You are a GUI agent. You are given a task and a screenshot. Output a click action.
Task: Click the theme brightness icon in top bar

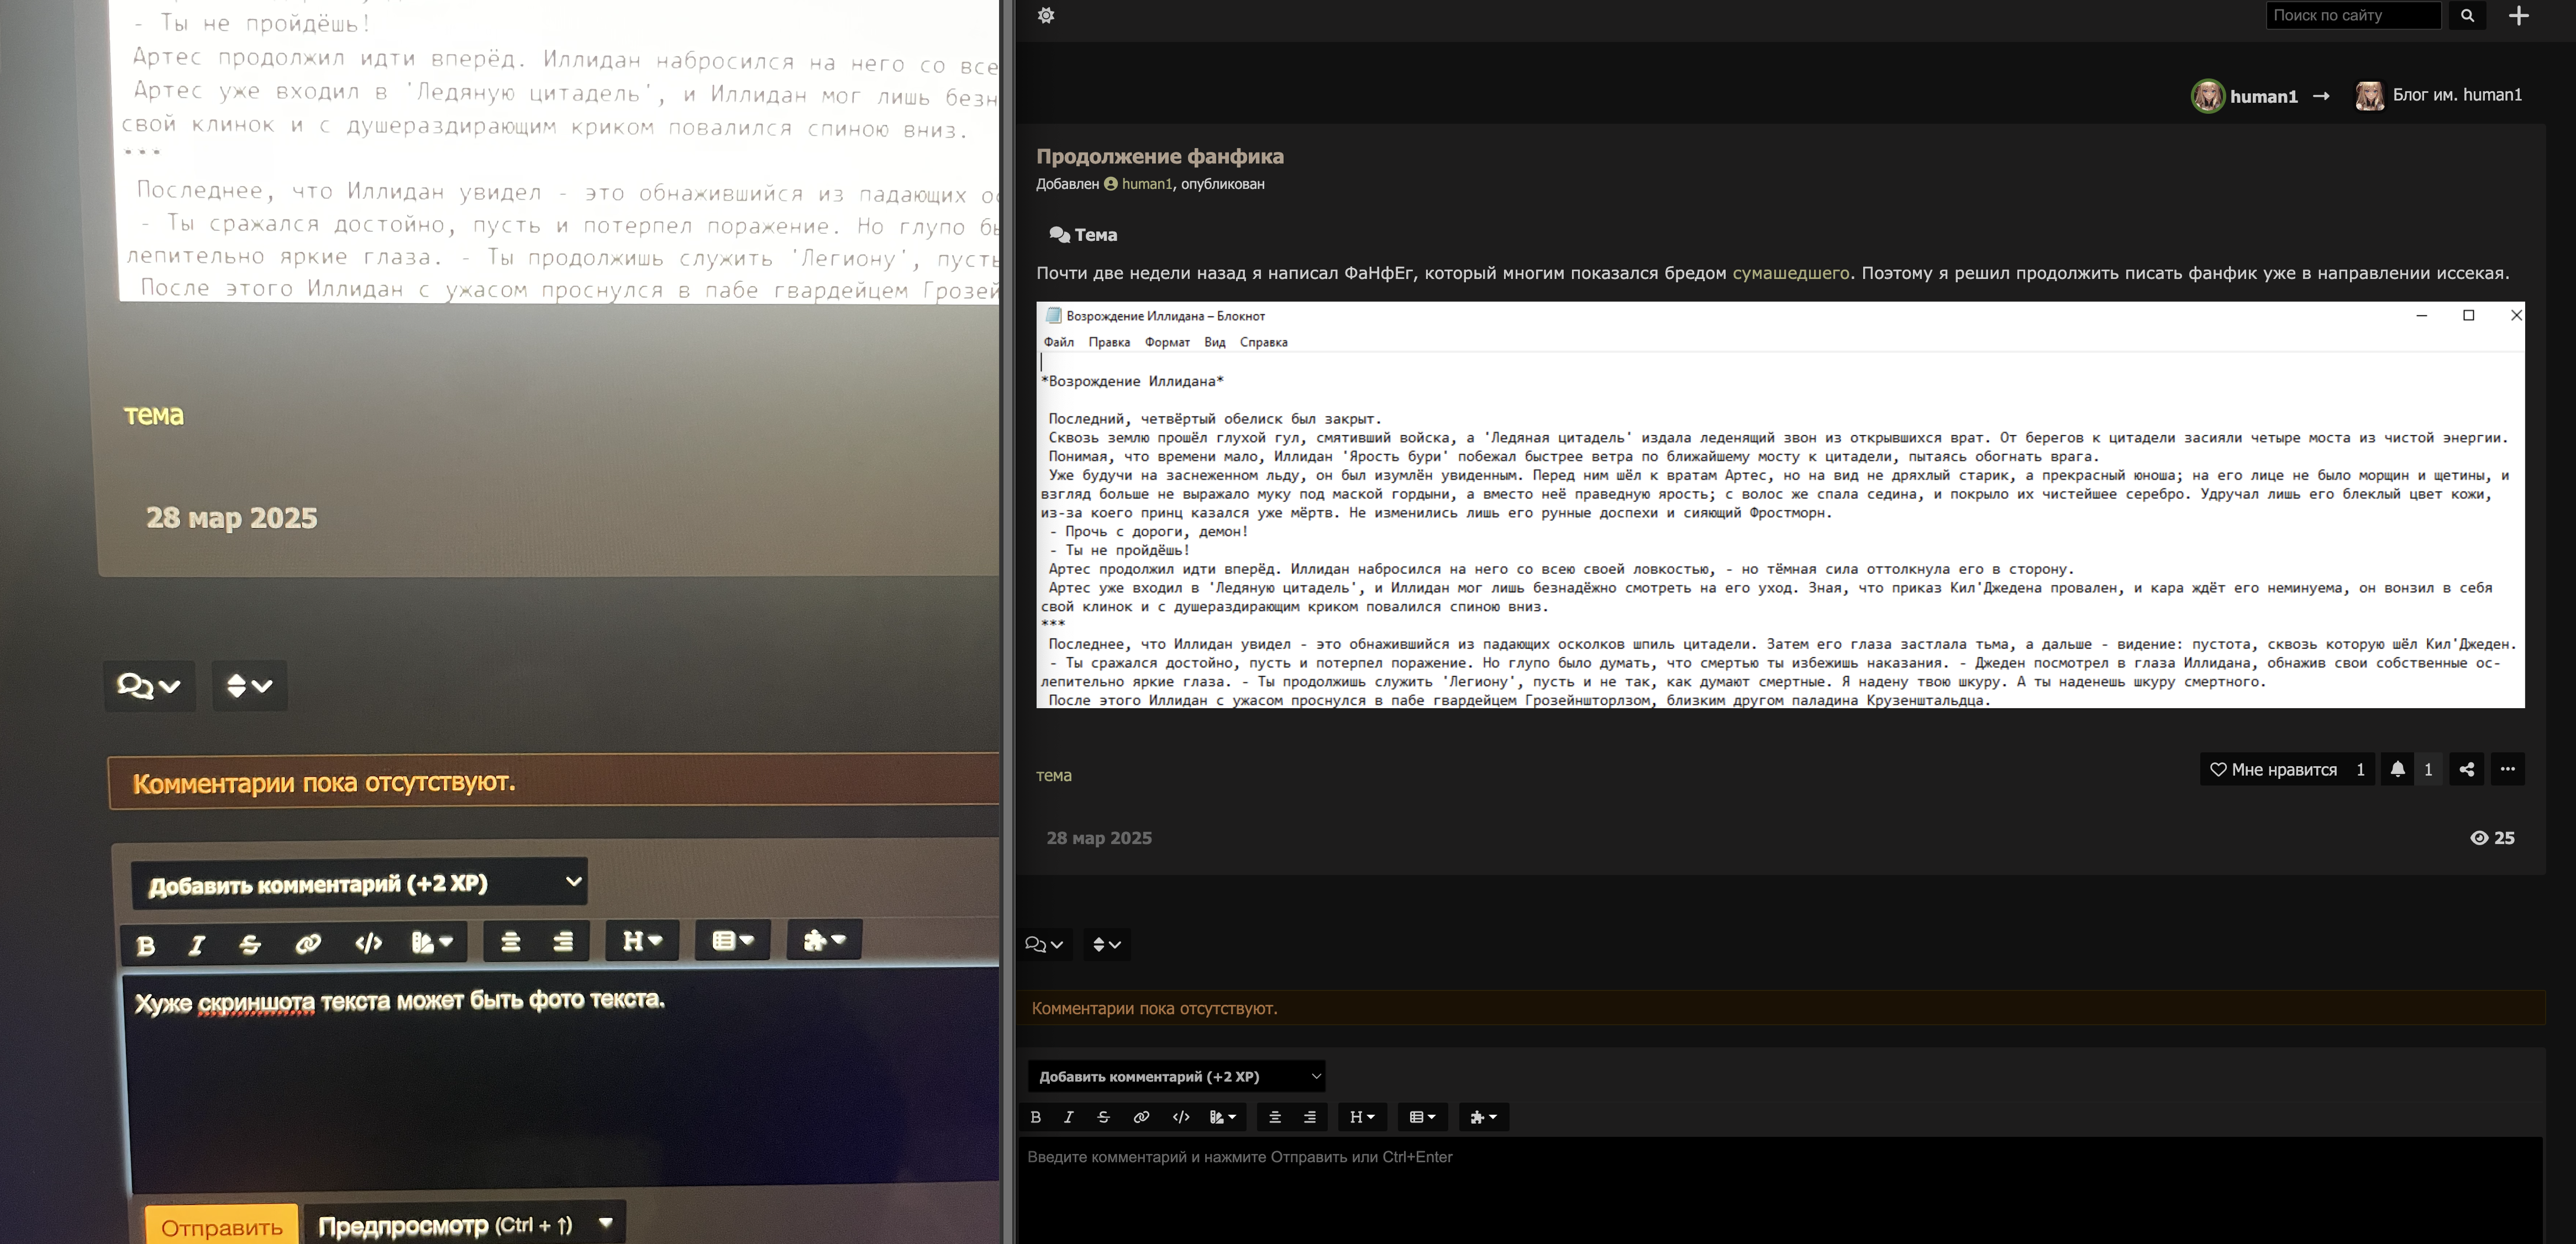coord(1045,15)
